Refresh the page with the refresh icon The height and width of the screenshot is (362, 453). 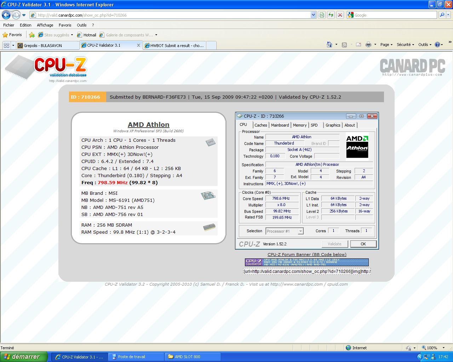[x=331, y=15]
